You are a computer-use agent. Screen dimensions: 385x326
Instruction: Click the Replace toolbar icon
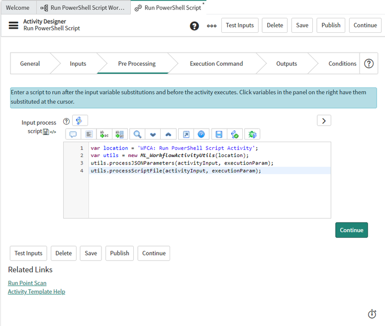(x=104, y=134)
